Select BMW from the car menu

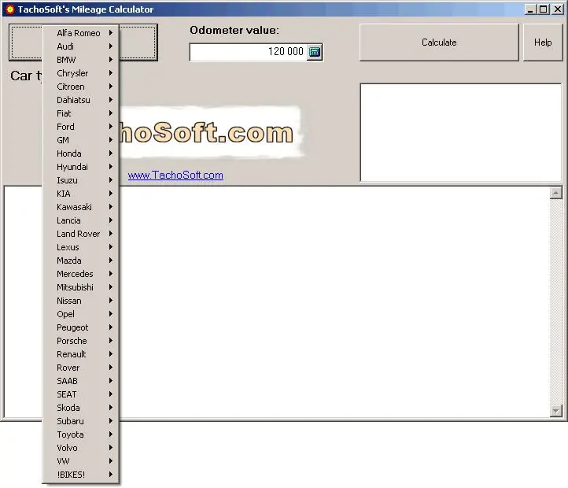click(67, 60)
